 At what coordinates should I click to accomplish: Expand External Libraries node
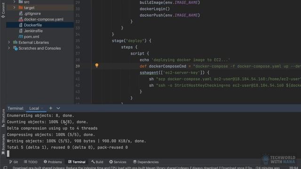pos(9,42)
